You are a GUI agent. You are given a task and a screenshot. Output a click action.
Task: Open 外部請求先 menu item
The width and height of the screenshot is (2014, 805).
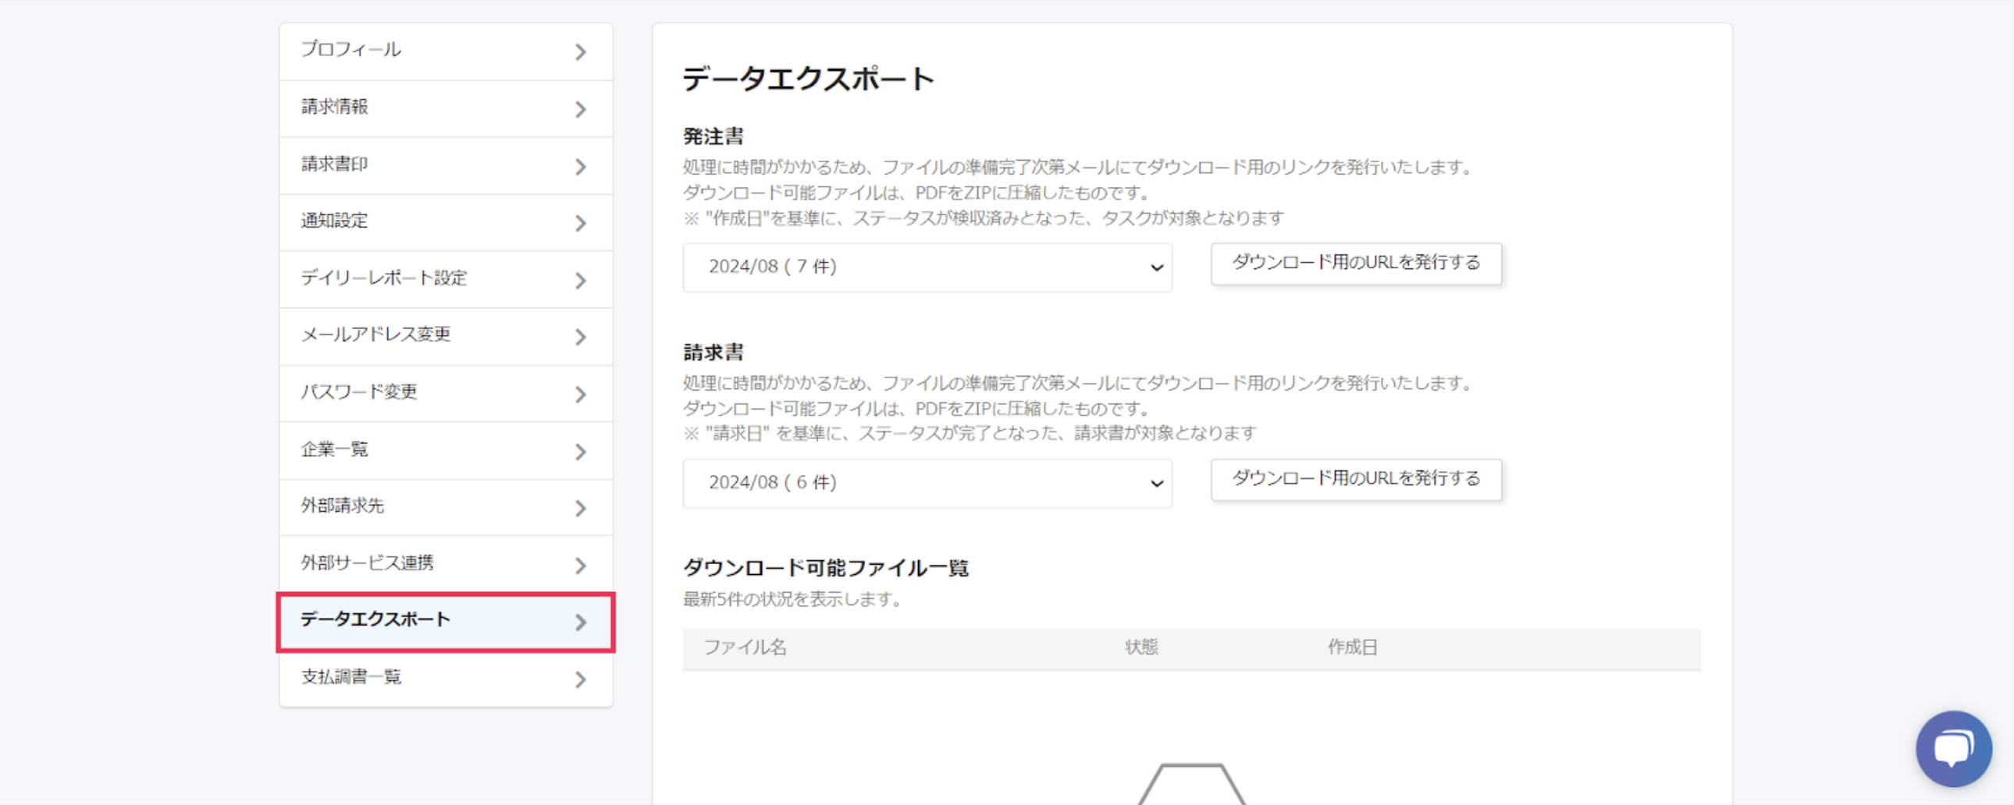pyautogui.click(x=446, y=507)
